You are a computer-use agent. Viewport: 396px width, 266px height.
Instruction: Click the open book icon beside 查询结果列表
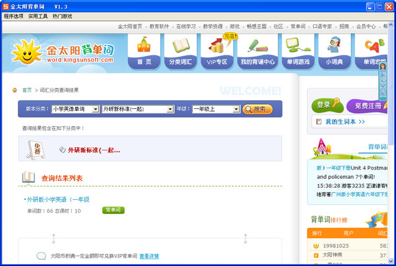point(28,177)
